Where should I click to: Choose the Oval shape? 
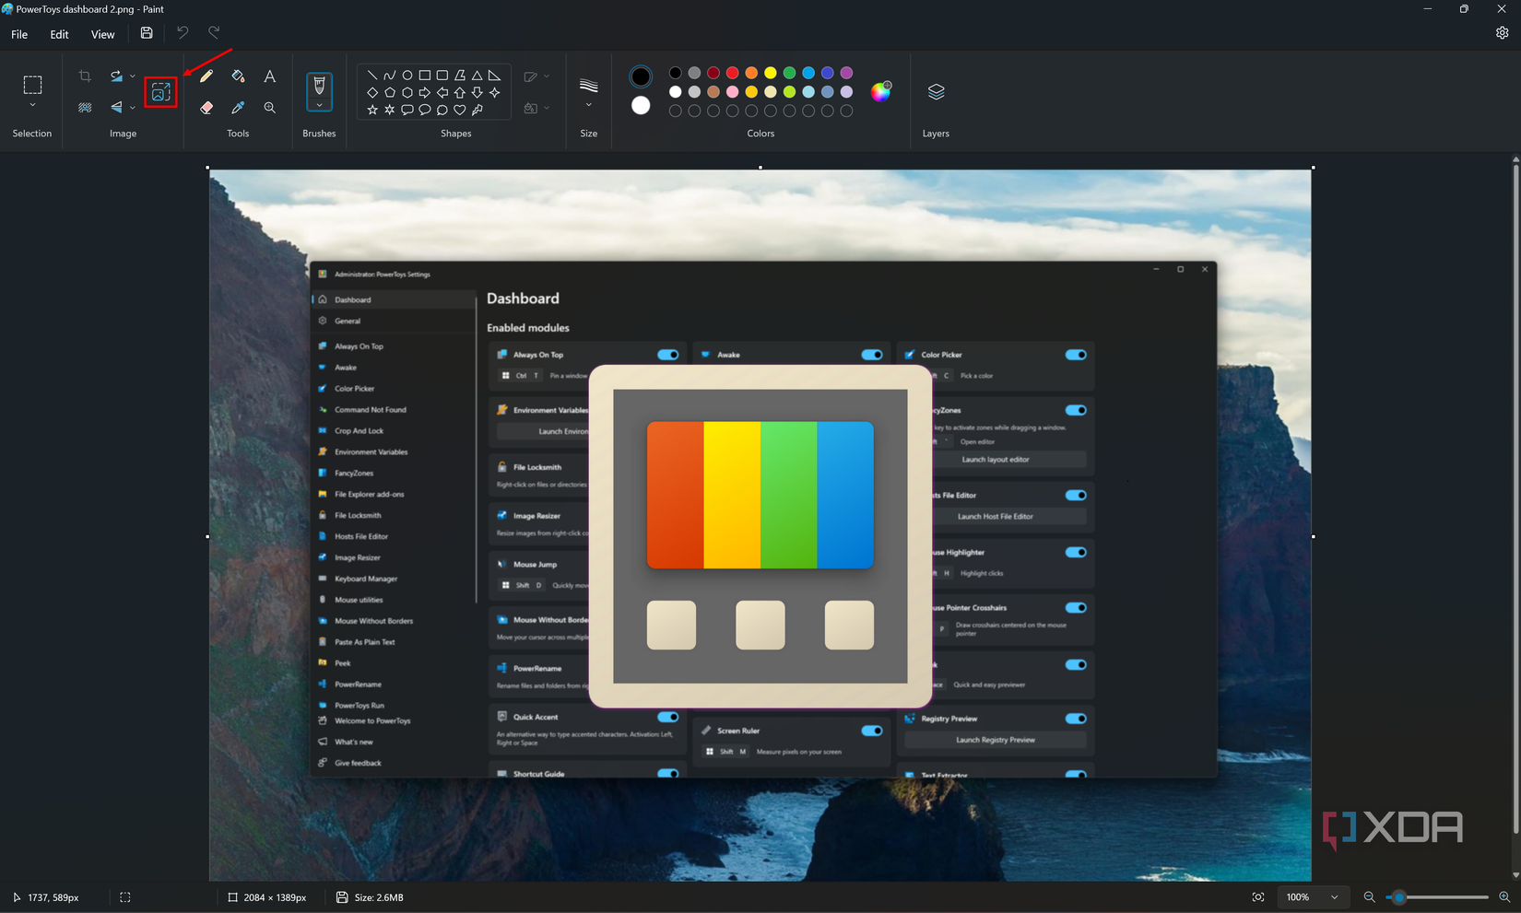(x=407, y=76)
